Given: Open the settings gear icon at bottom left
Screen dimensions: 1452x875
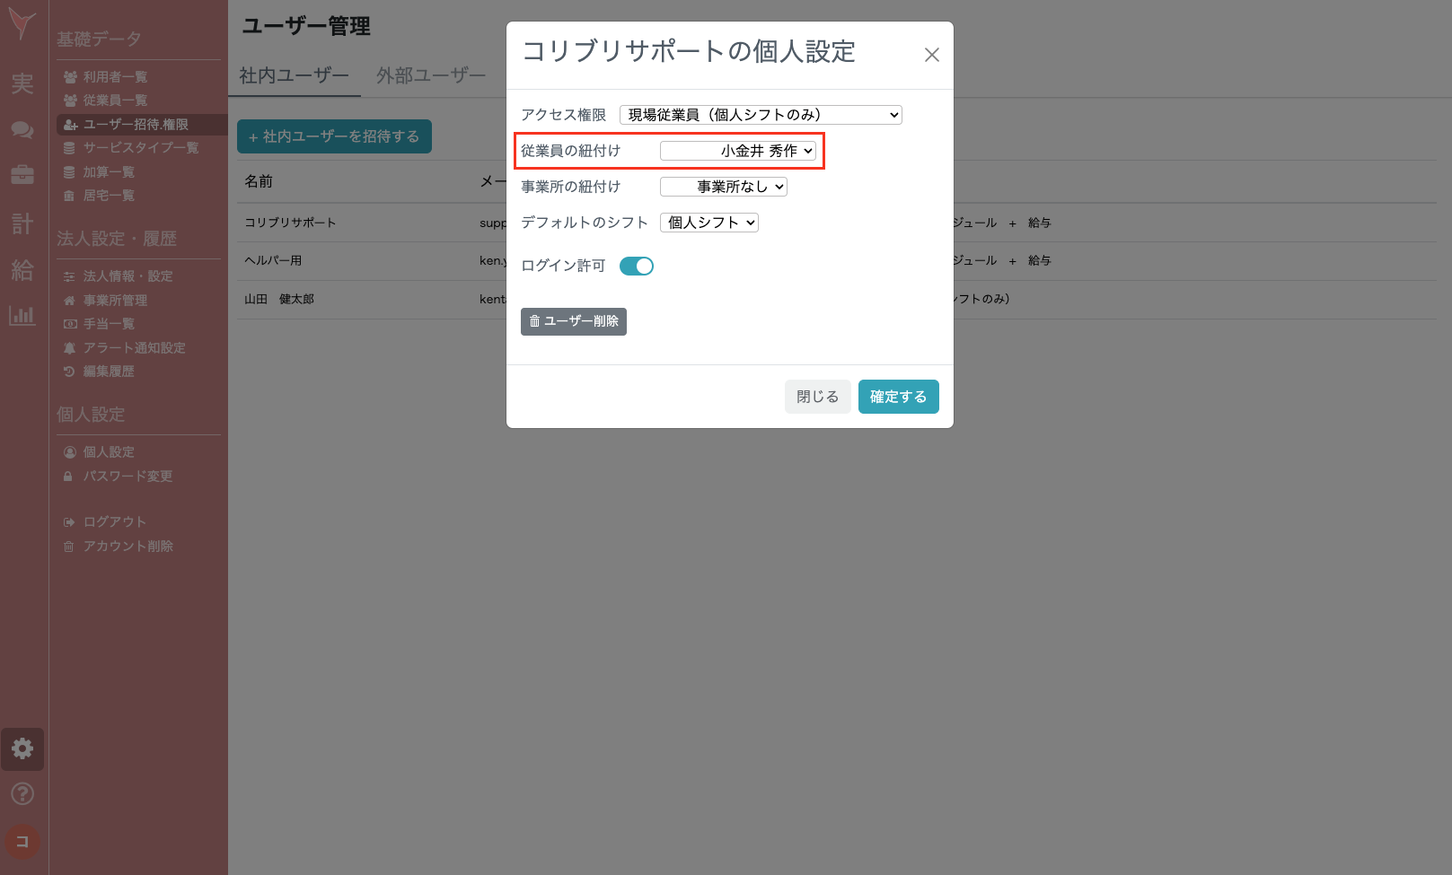Looking at the screenshot, I should (x=22, y=749).
